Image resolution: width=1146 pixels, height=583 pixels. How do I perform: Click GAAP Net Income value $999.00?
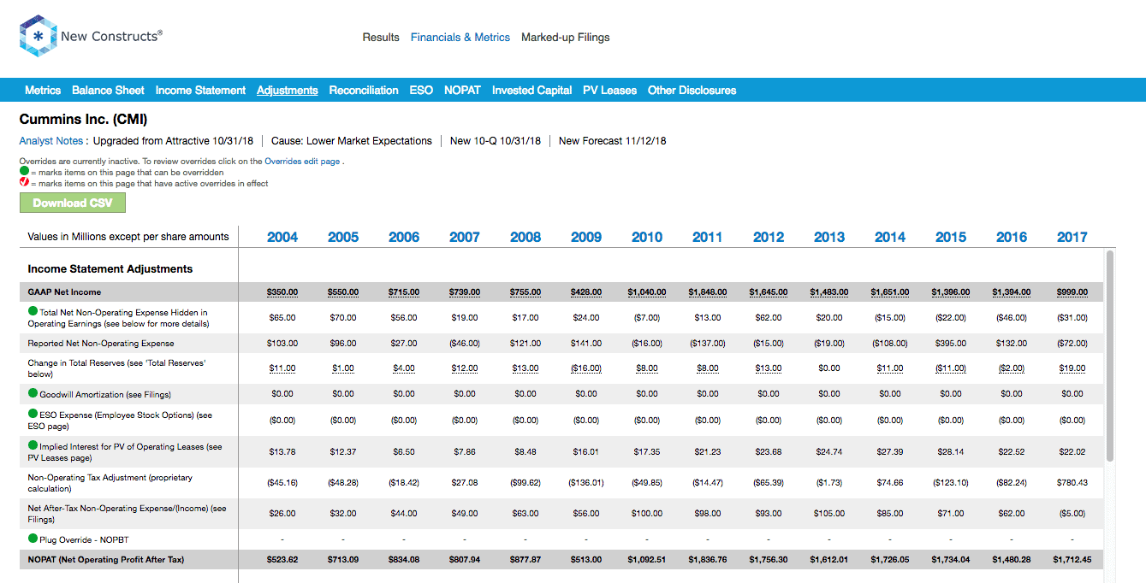tap(1072, 292)
